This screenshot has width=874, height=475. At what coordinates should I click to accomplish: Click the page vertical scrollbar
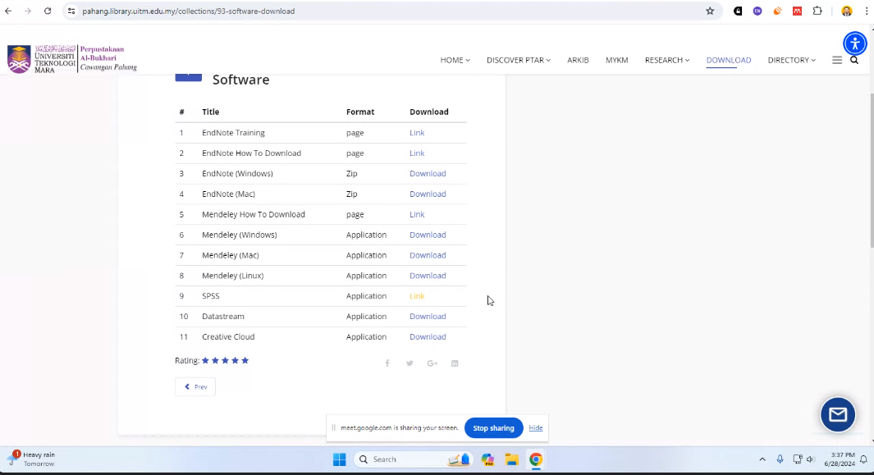point(872,170)
